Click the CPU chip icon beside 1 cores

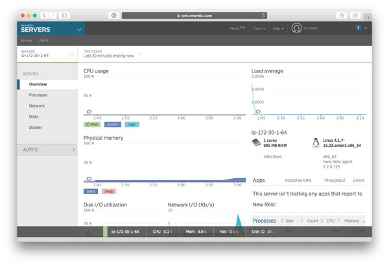coord(256,142)
